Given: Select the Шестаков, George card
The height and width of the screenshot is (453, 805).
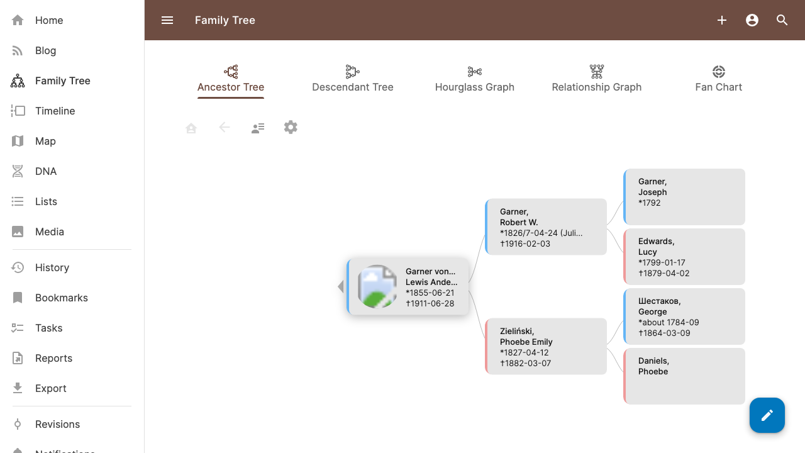Looking at the screenshot, I should (x=684, y=316).
